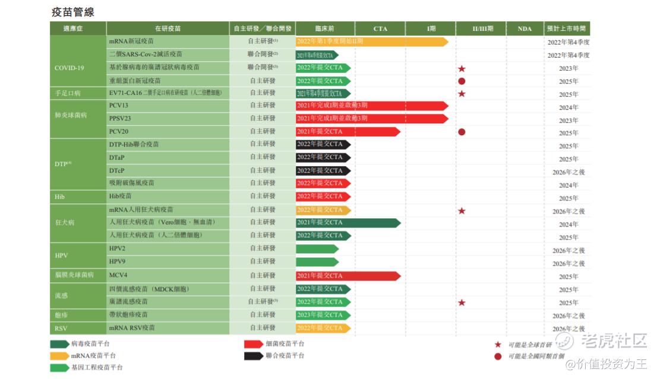Click the black progress bar for DTP-Hib聯合疫苗
The height and width of the screenshot is (379, 660).
(x=323, y=145)
